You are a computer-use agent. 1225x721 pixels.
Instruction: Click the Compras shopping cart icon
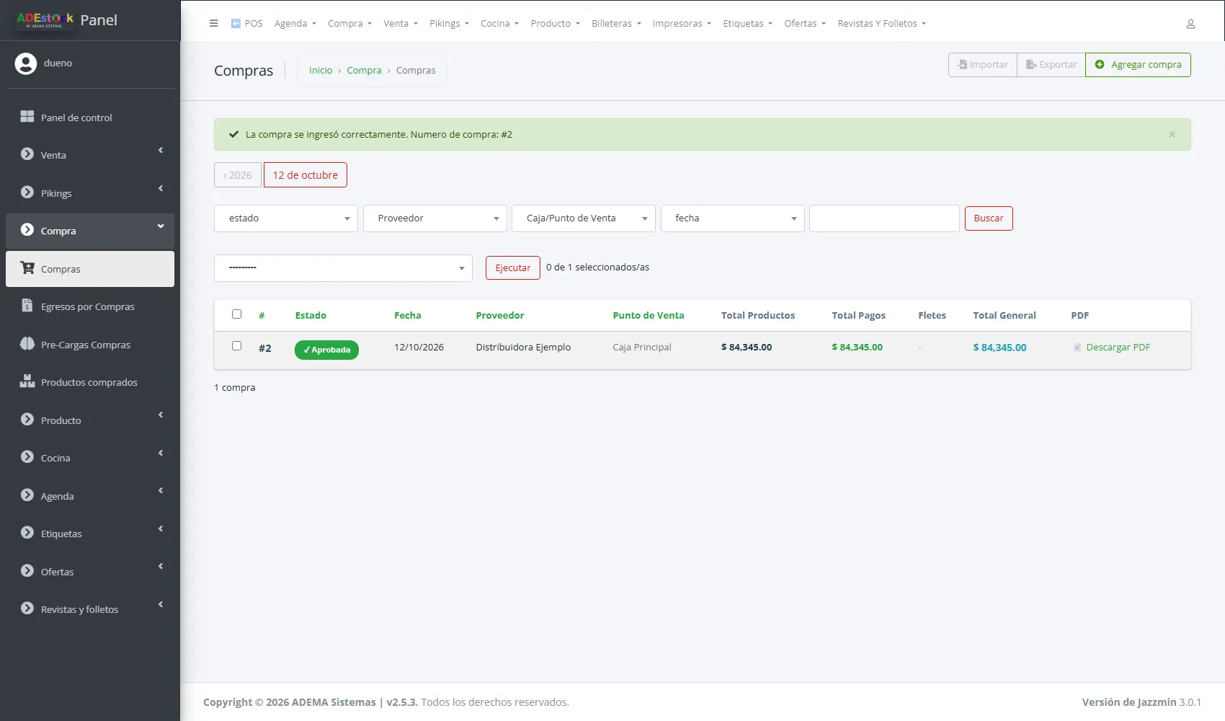pyautogui.click(x=27, y=268)
